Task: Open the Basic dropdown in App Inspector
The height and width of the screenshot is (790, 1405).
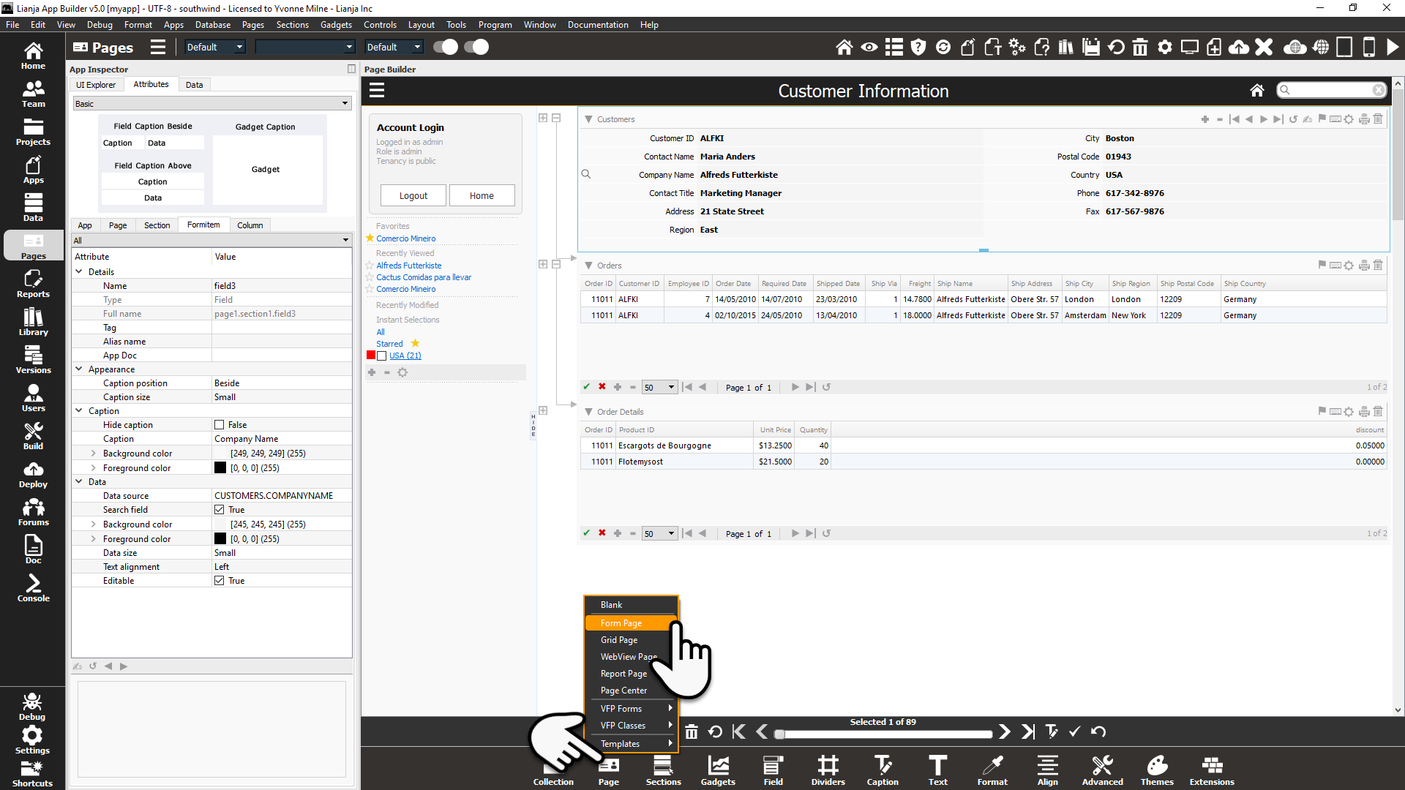Action: pyautogui.click(x=211, y=104)
